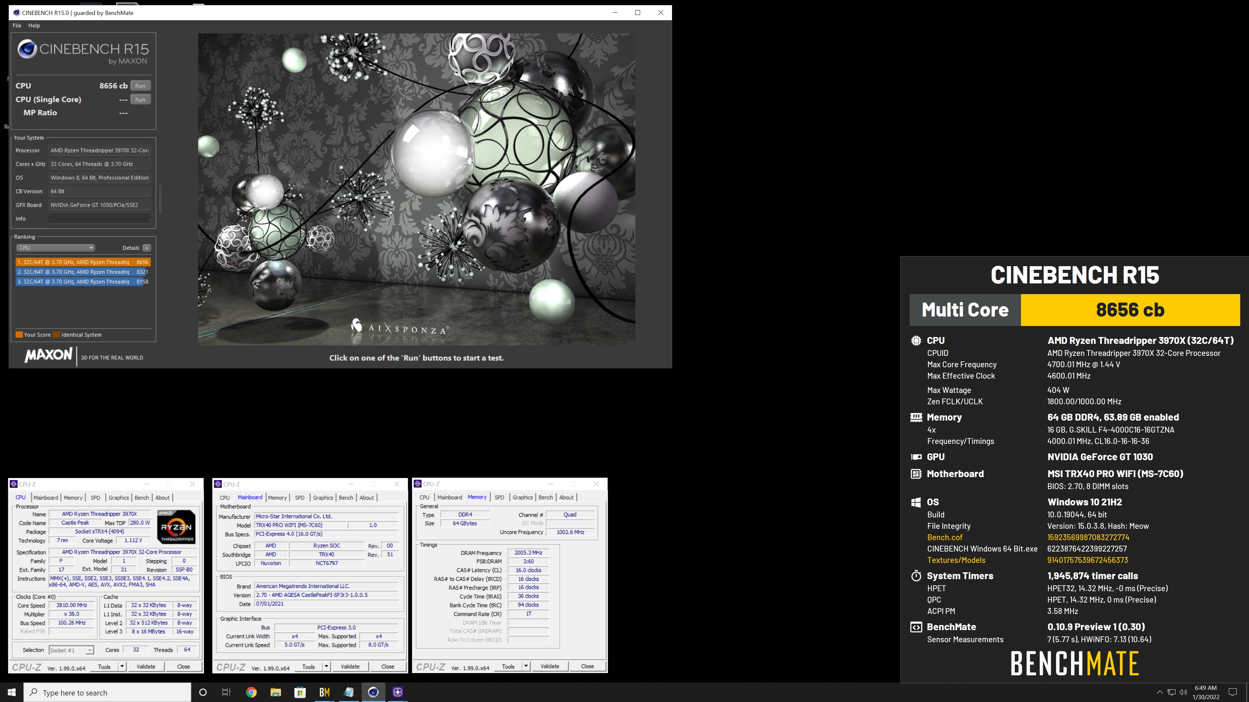Screen dimensions: 1249x702
Task: Open About tab in third CPU-Z window
Action: coord(566,498)
